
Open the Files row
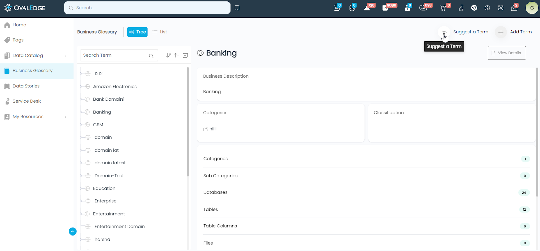366,243
